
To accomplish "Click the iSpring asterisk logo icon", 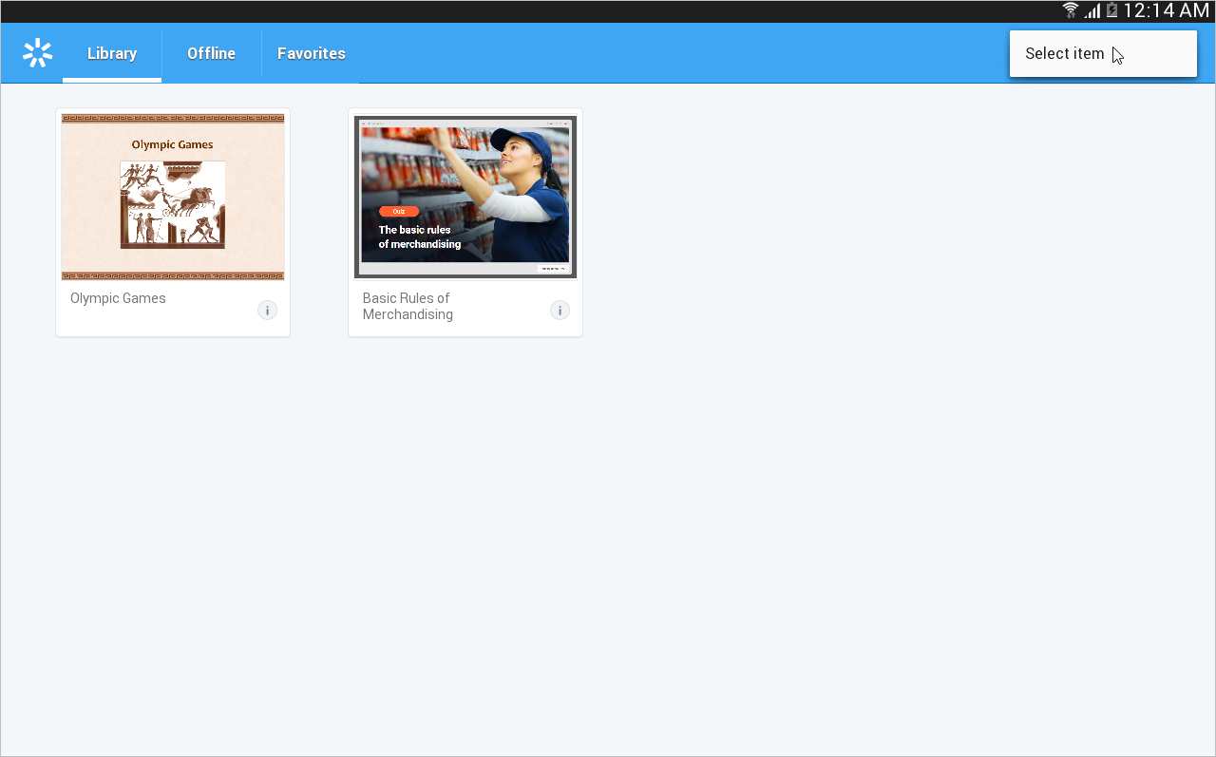I will coord(37,53).
